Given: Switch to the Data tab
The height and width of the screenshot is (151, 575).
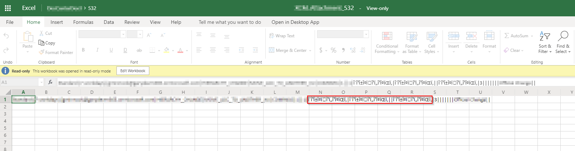Looking at the screenshot, I should [x=109, y=22].
